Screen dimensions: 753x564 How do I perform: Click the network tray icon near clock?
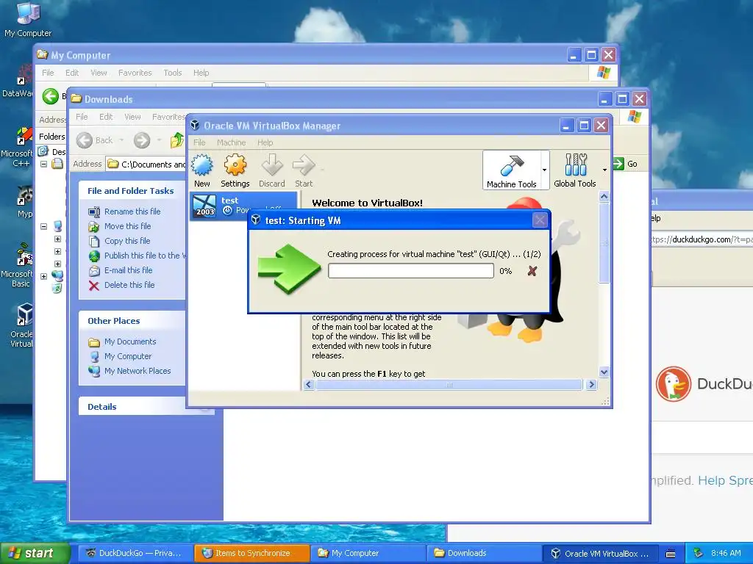699,553
